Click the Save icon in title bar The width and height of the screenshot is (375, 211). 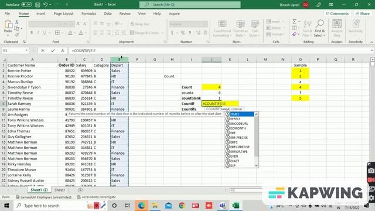tap(37, 5)
